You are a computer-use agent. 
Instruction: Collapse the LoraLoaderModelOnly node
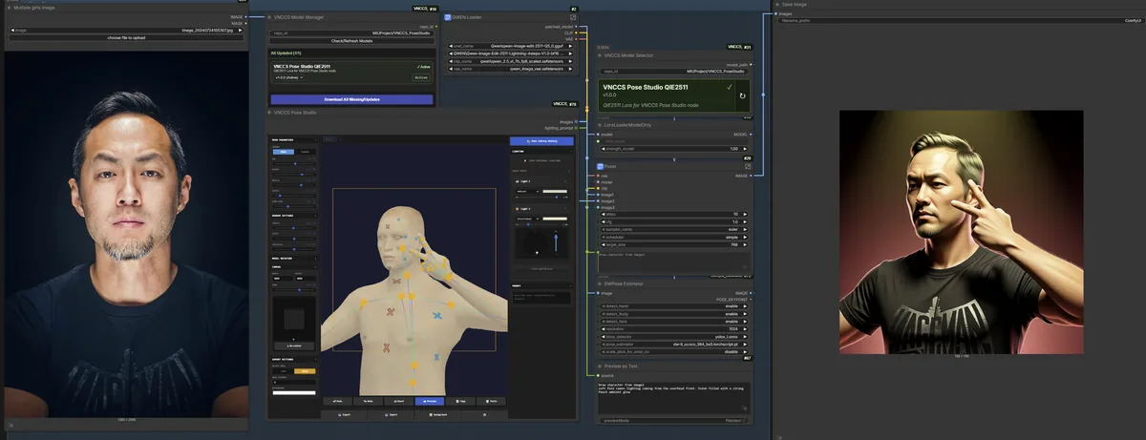(x=600, y=125)
